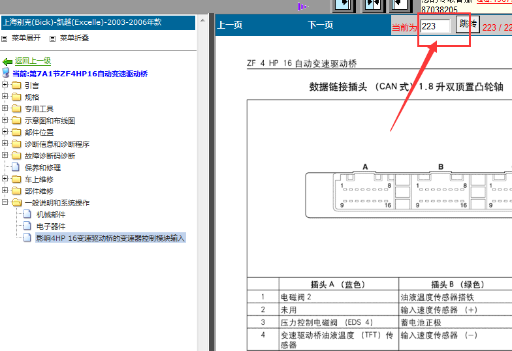The image size is (512, 351).
Task: Expand the 部件维修 tree node
Action: 5,191
